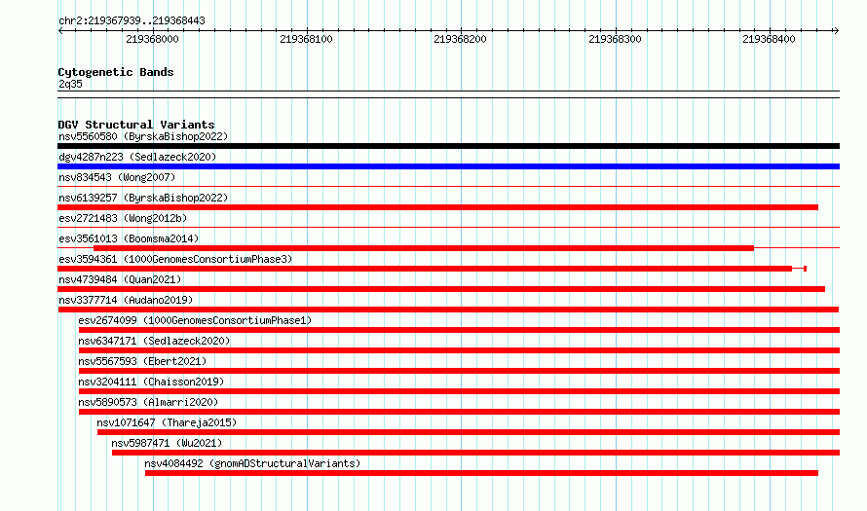Click the esv2674099 (1000GenomesConsortiumPhase1) label
Image resolution: width=867 pixels, height=511 pixels.
click(195, 320)
